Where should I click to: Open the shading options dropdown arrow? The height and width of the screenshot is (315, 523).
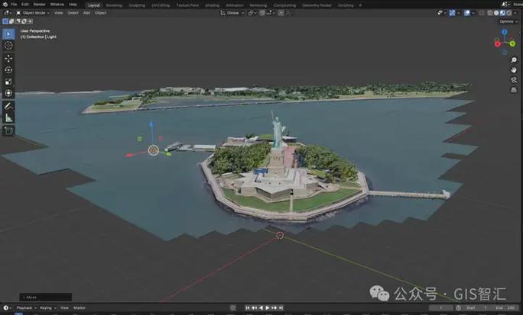point(516,13)
